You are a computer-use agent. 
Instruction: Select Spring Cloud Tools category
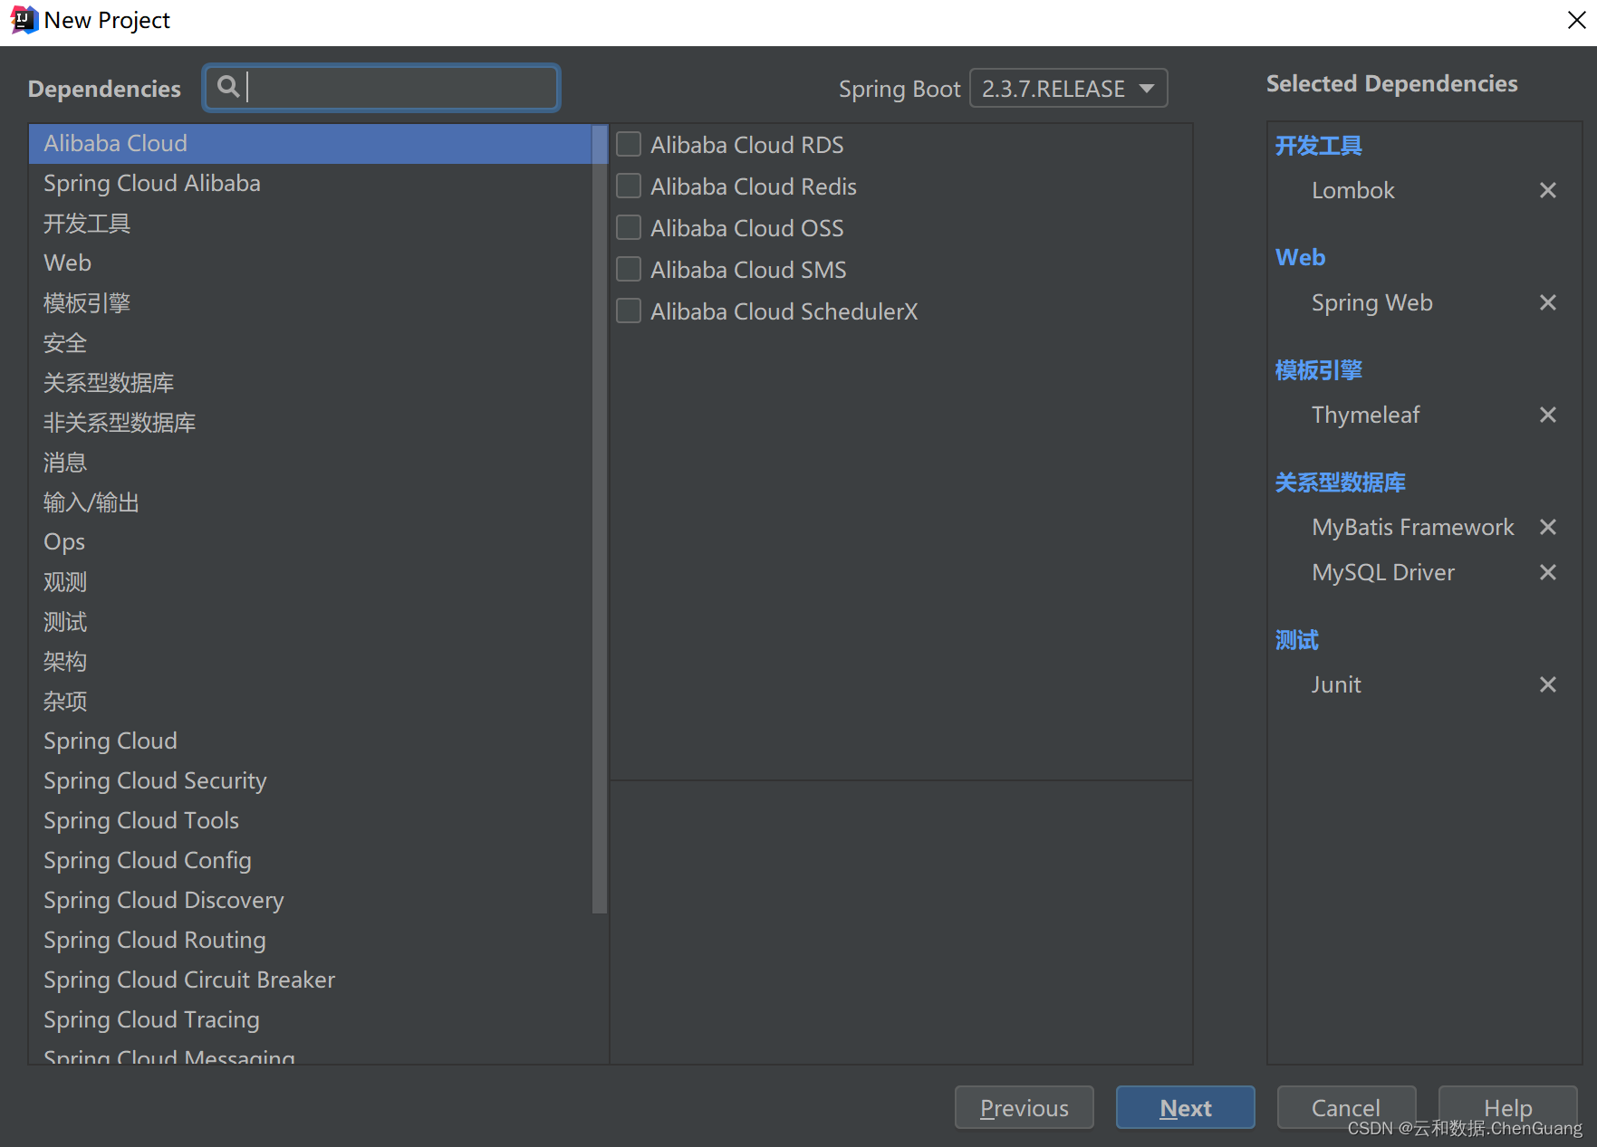[x=311, y=821]
